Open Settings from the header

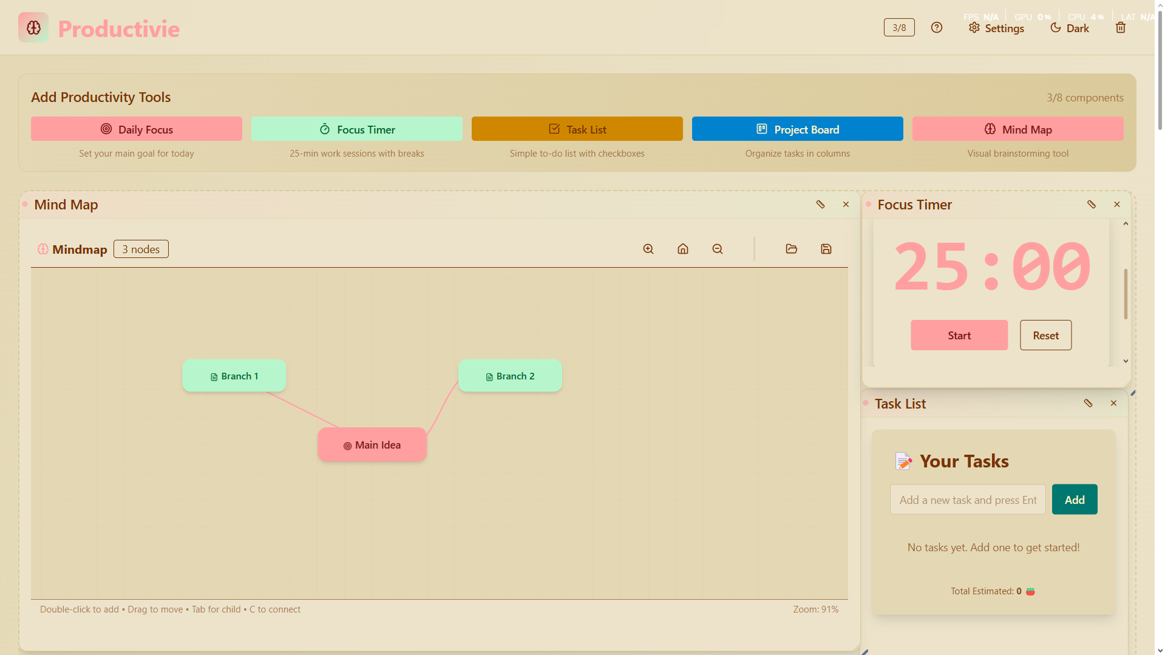pos(996,28)
